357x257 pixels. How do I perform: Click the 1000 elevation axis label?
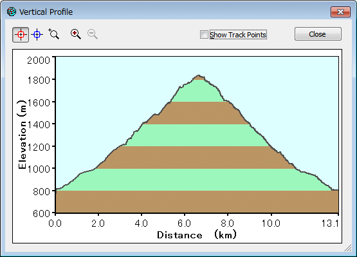pyautogui.click(x=39, y=169)
